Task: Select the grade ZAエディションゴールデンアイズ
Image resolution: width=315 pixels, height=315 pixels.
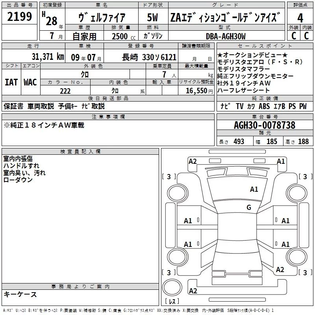Action: click(225, 17)
